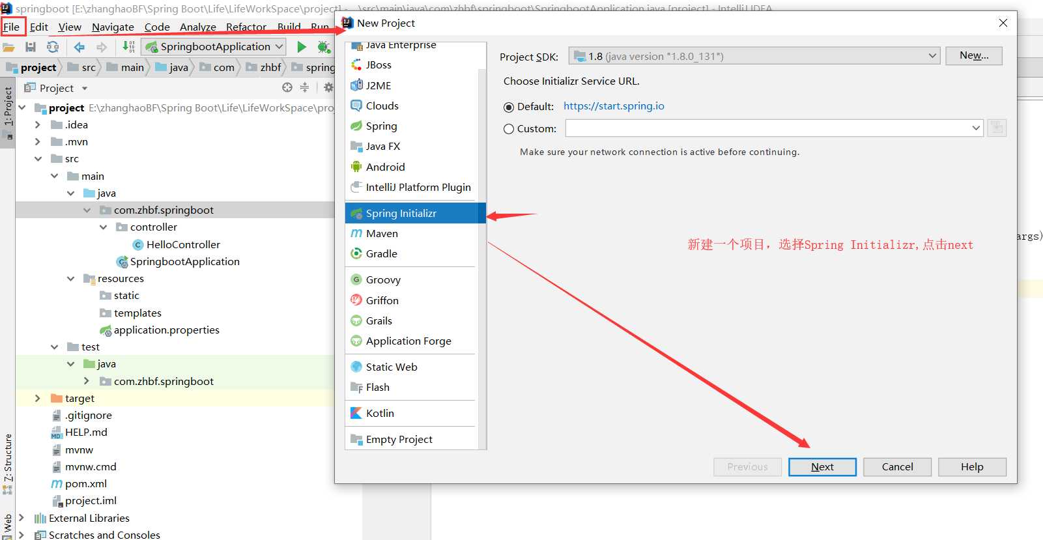Viewport: 1043px width, 540px height.
Task: Click the Help button
Action: point(972,467)
